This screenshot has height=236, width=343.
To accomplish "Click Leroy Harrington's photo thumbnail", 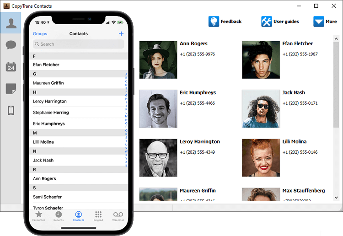I will click(158, 158).
